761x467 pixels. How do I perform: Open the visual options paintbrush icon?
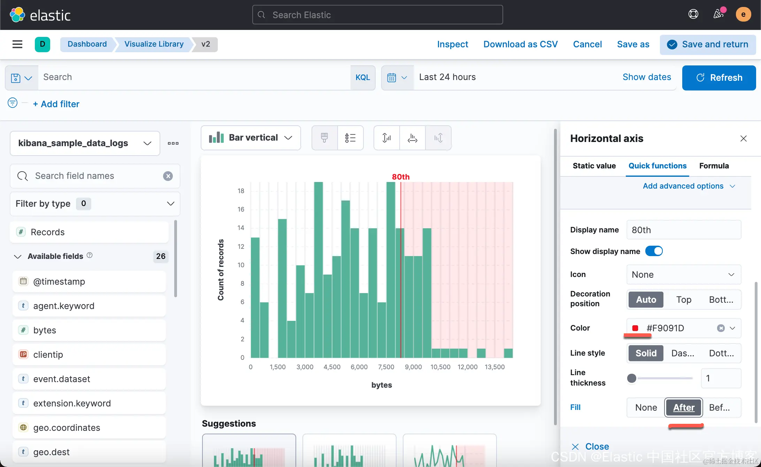(324, 138)
